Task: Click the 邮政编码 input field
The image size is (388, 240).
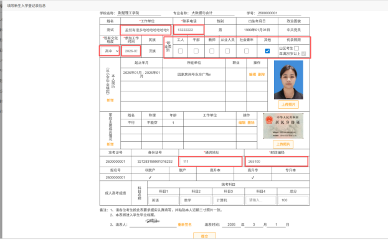Action: click(277, 162)
